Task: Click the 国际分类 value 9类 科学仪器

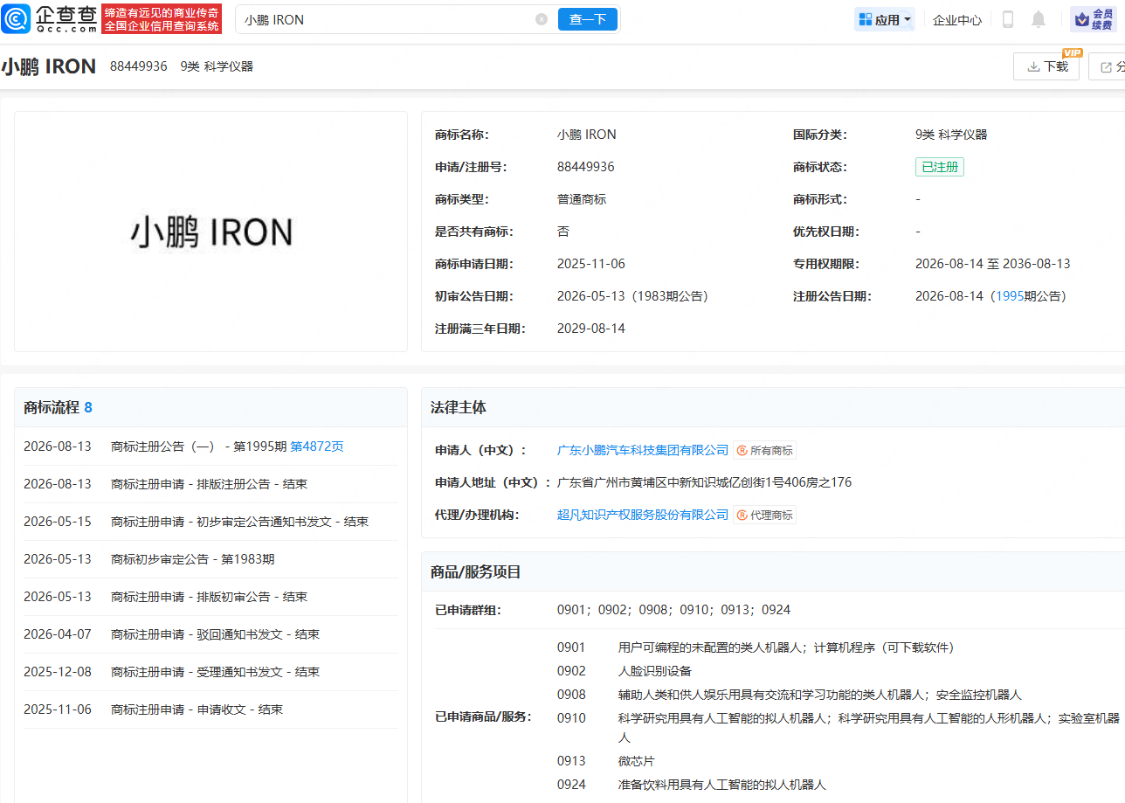Action: [951, 135]
